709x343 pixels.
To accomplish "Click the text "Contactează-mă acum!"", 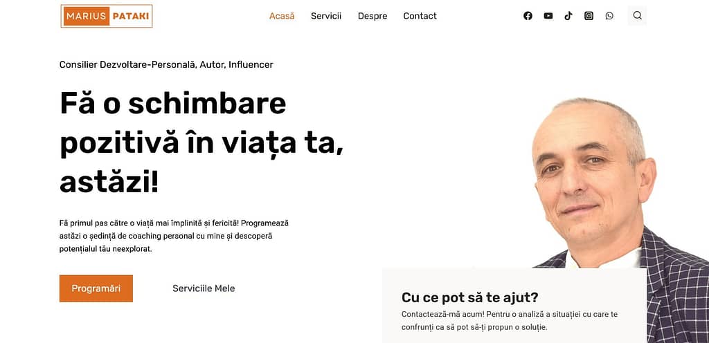I will pyautogui.click(x=443, y=314).
